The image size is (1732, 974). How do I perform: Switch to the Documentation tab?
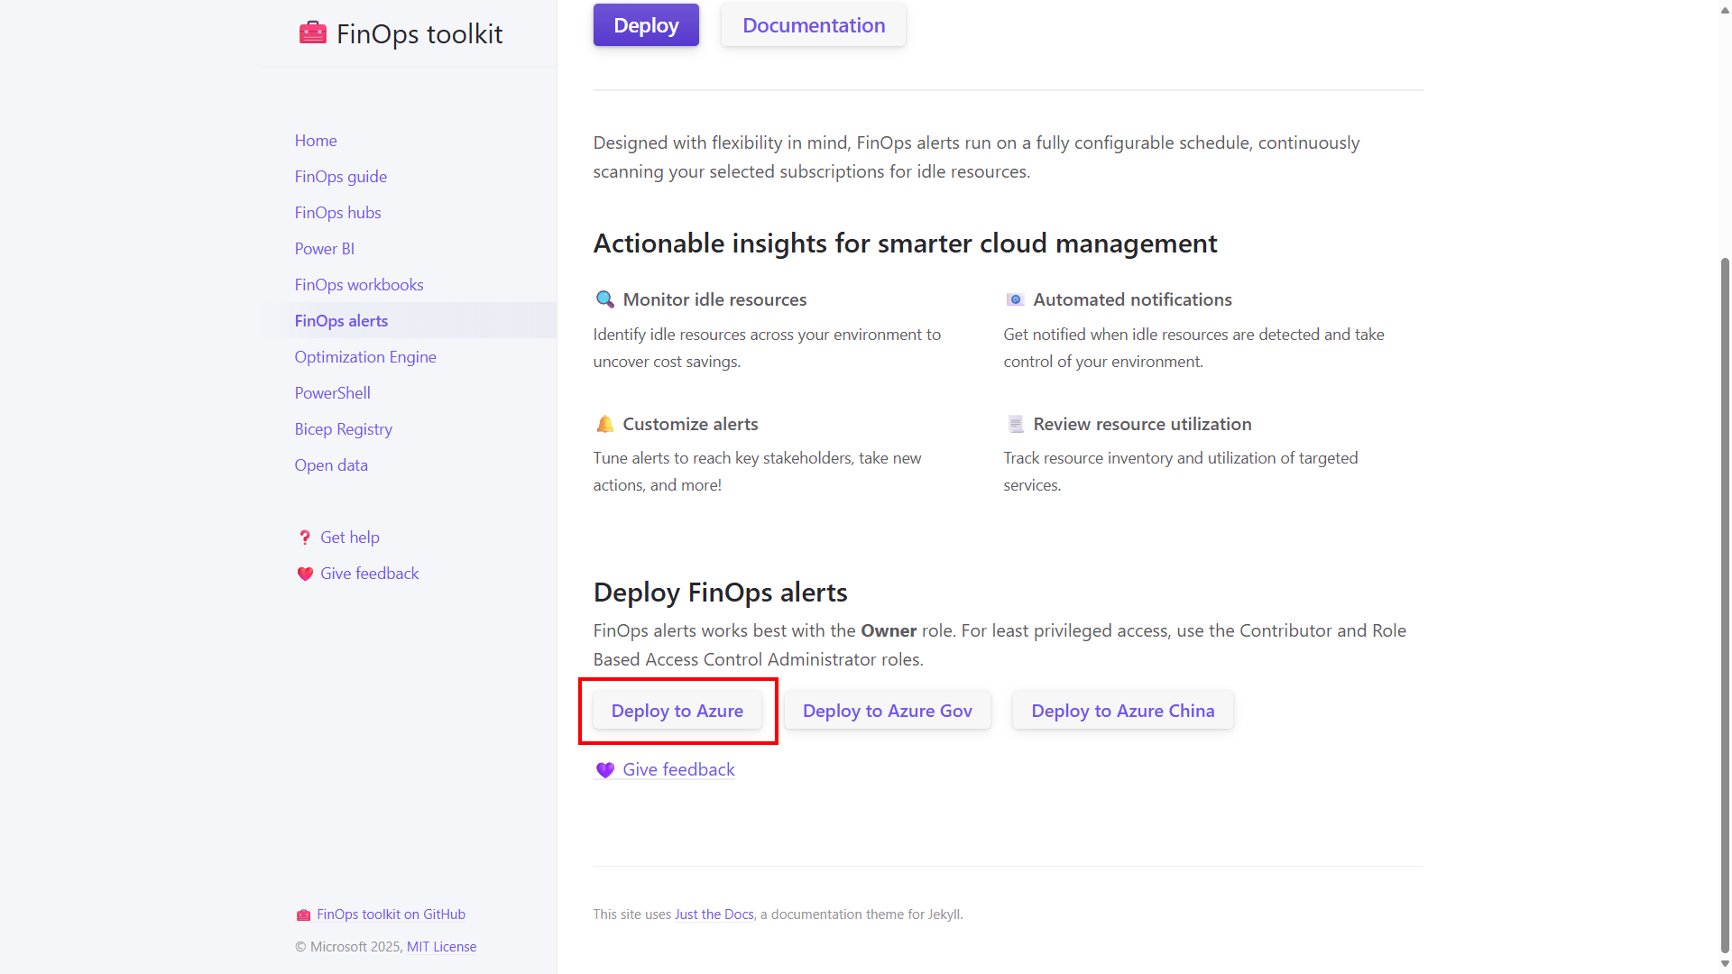click(x=813, y=24)
